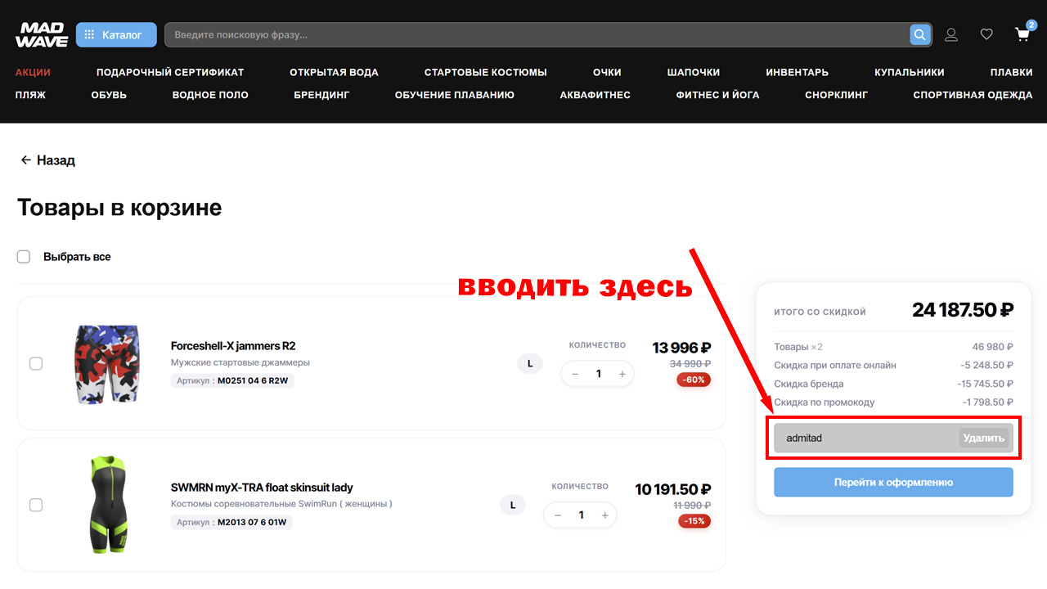Click the search magnifier icon
The height and width of the screenshot is (589, 1047).
[920, 34]
